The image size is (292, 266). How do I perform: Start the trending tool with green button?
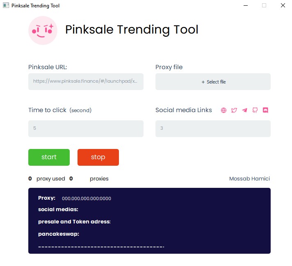tap(49, 157)
